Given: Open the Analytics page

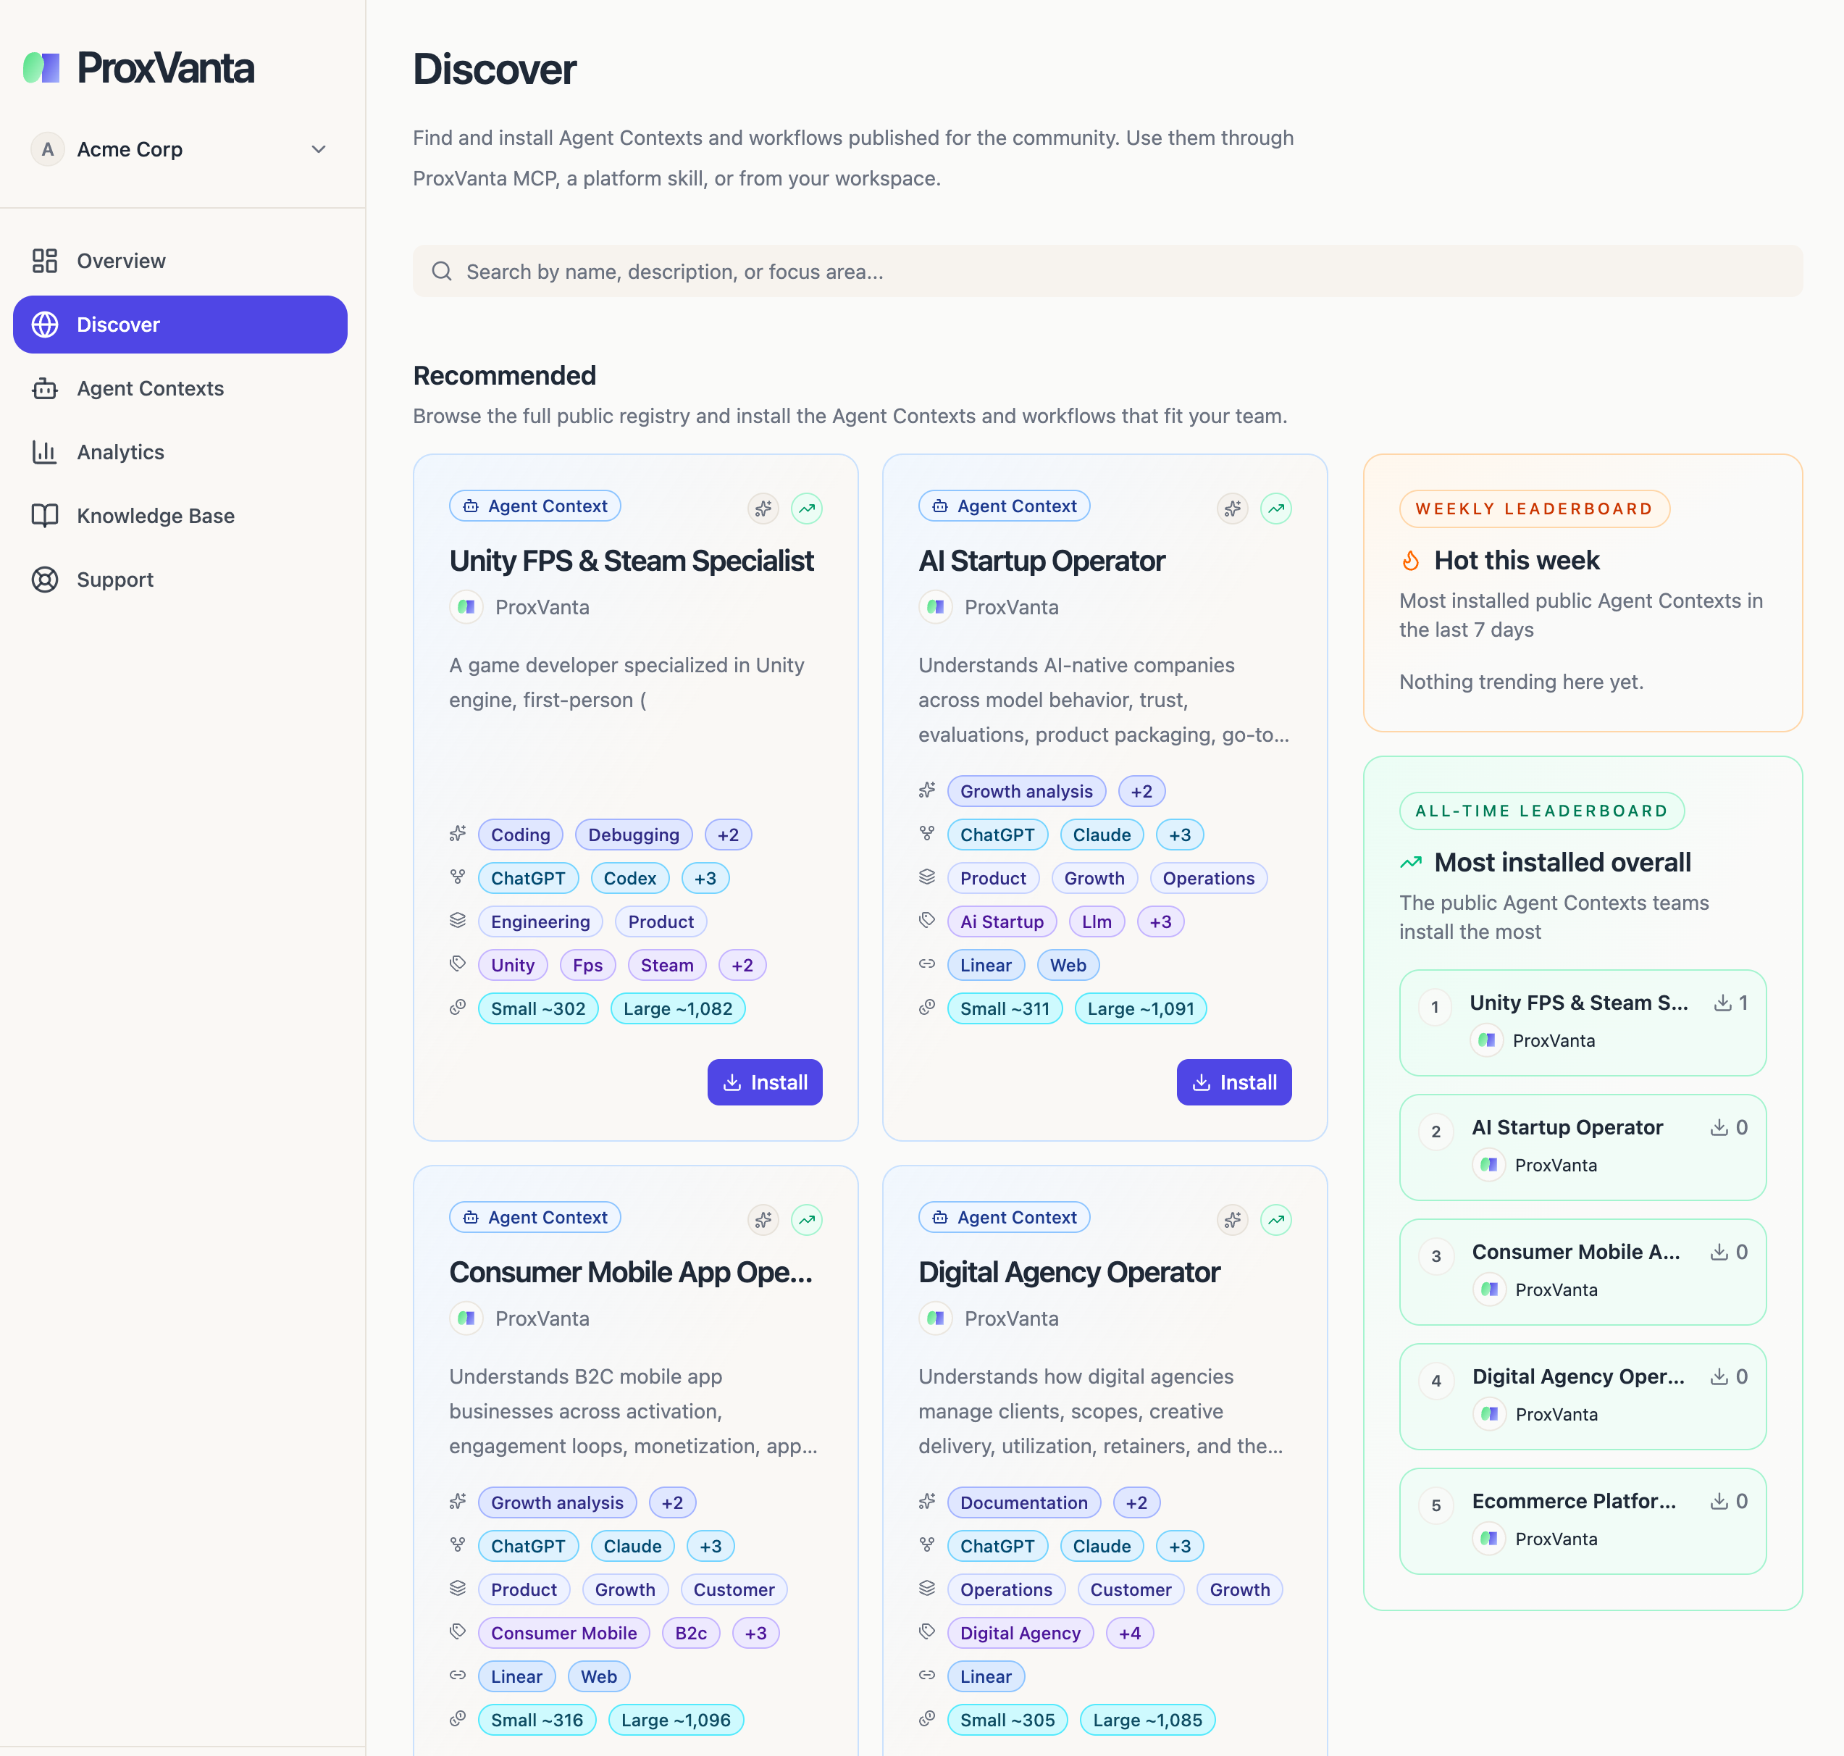Looking at the screenshot, I should point(180,452).
